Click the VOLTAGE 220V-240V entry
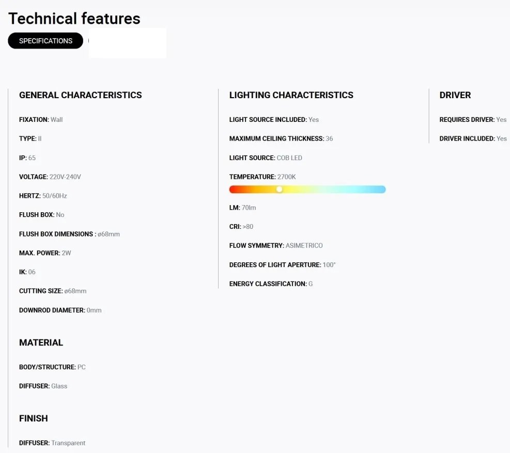Image resolution: width=510 pixels, height=453 pixels. (x=50, y=177)
